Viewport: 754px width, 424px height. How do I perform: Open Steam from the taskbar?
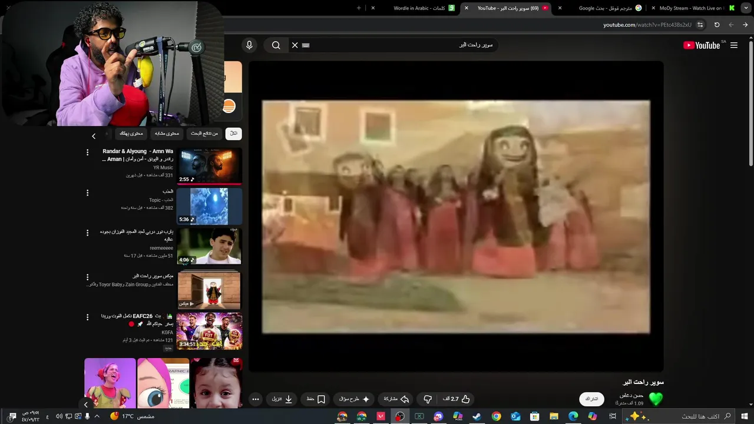(x=477, y=416)
